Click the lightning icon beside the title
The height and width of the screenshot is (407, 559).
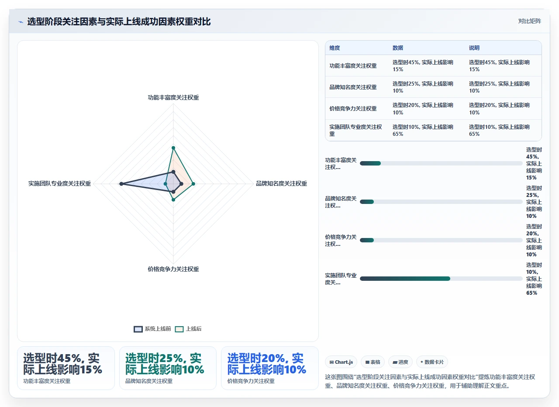point(21,22)
